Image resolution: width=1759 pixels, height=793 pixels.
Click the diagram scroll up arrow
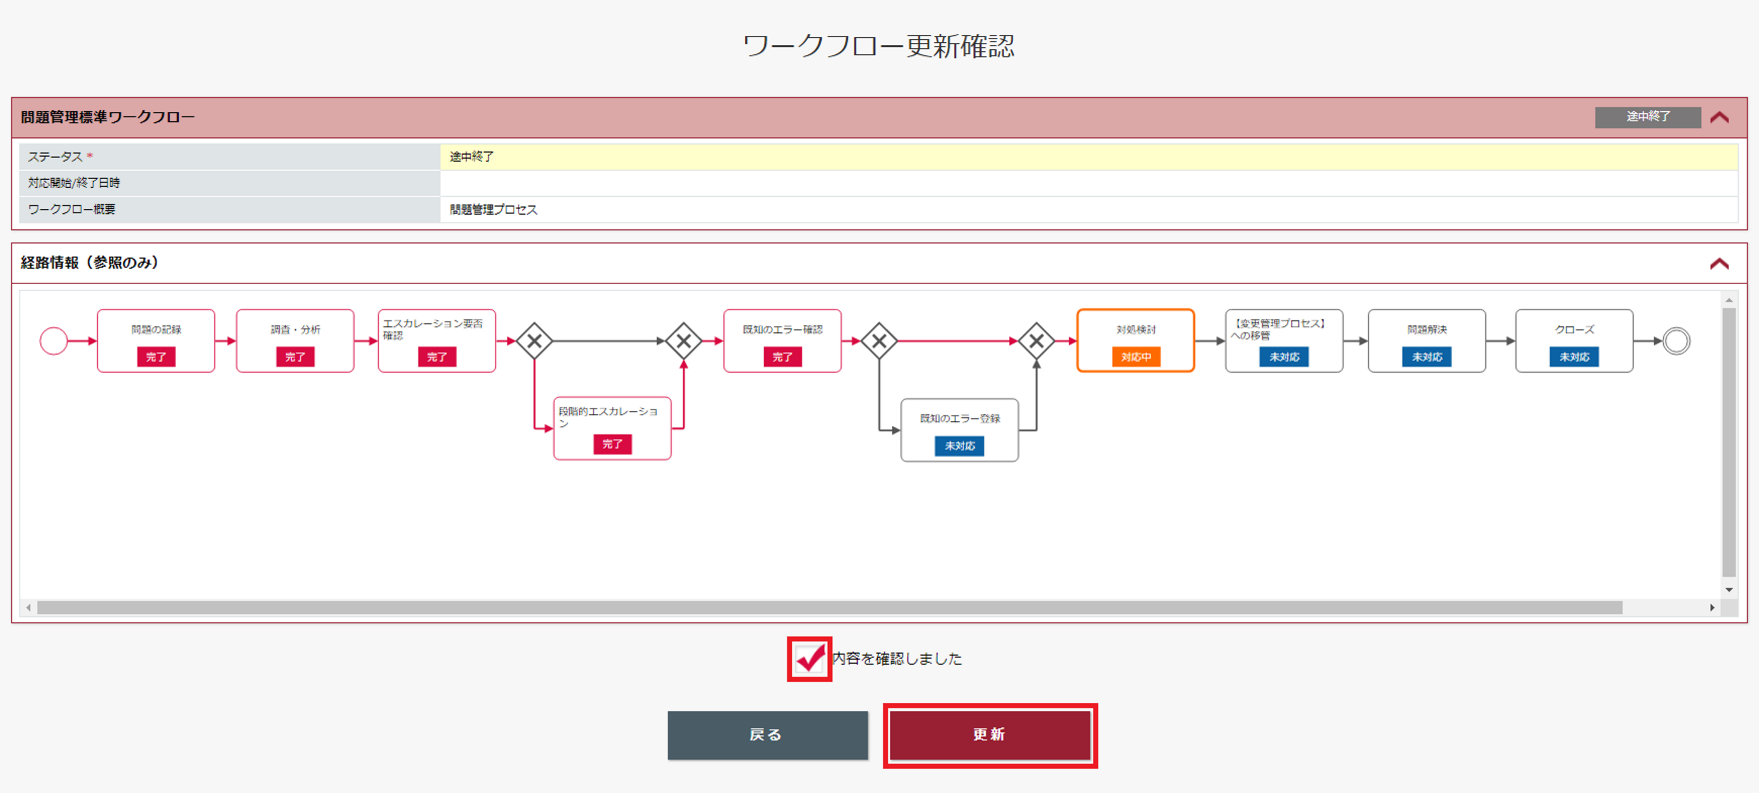[1729, 300]
